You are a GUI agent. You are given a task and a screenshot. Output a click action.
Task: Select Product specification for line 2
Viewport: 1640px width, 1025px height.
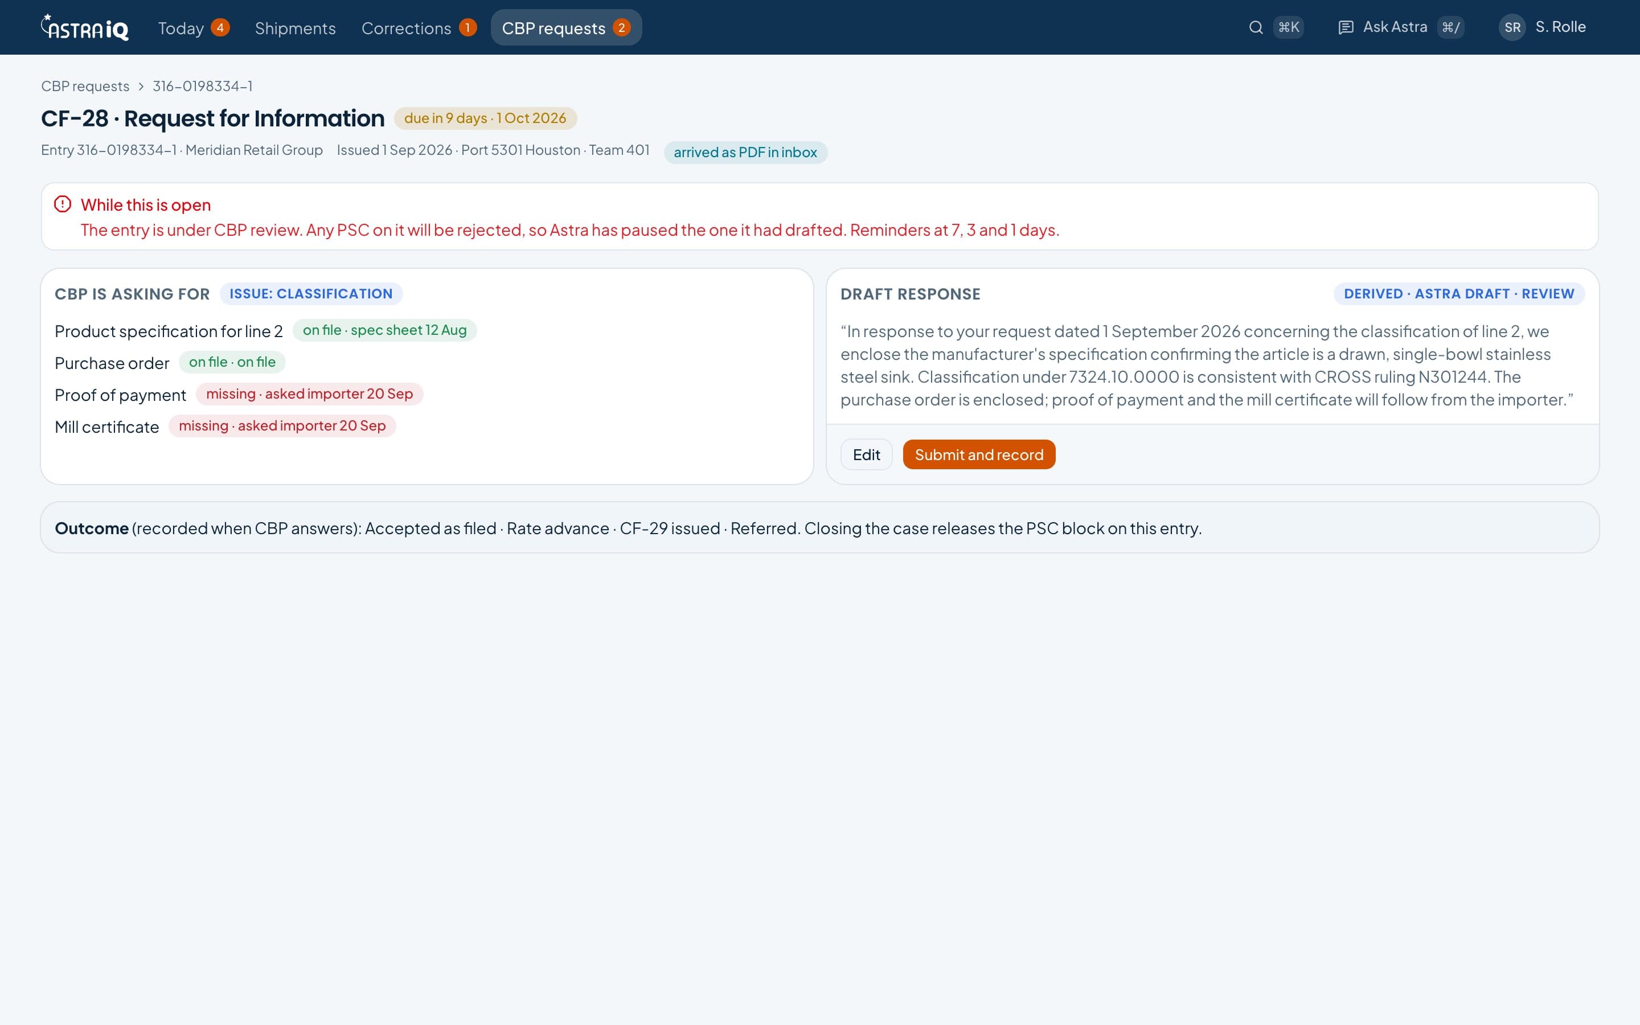169,331
